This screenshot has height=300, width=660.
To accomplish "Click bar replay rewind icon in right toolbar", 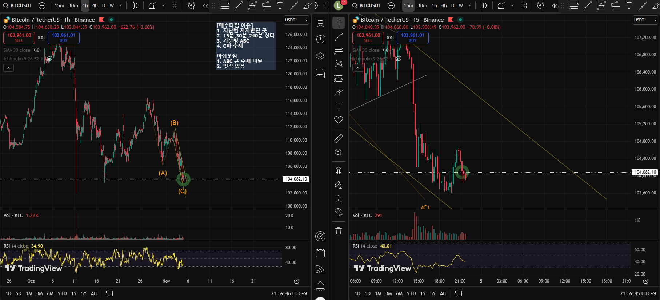I will click(x=555, y=5).
